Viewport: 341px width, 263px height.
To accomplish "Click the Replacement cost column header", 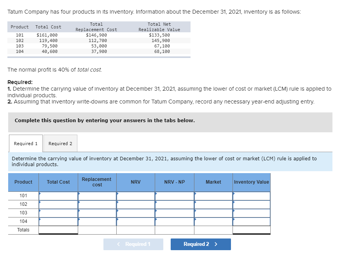I will pos(97,182).
